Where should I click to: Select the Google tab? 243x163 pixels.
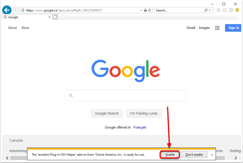[x=27, y=17]
